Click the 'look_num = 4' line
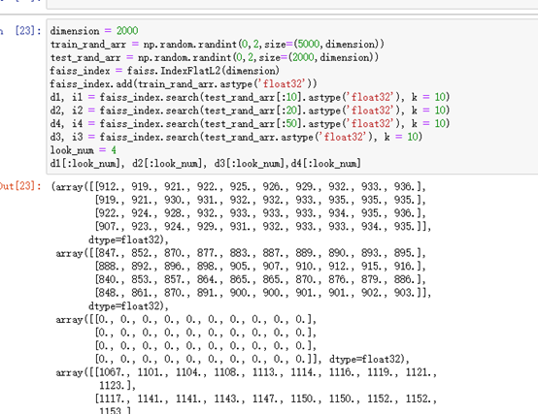538x414 pixels. [84, 150]
